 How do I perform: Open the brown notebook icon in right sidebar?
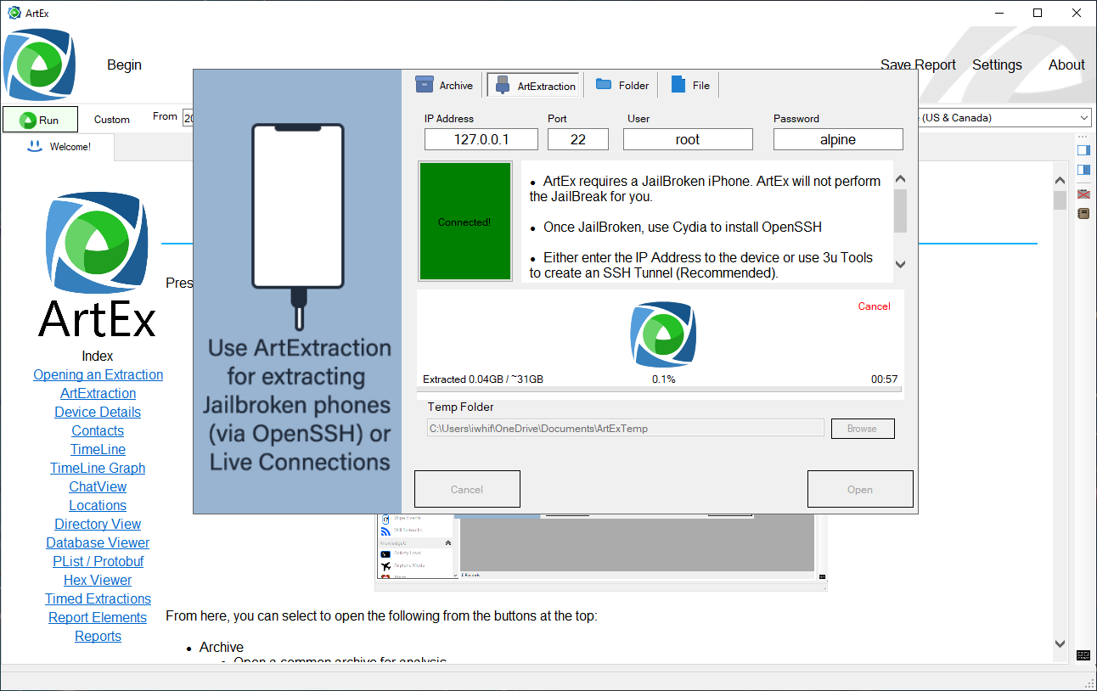click(x=1083, y=214)
